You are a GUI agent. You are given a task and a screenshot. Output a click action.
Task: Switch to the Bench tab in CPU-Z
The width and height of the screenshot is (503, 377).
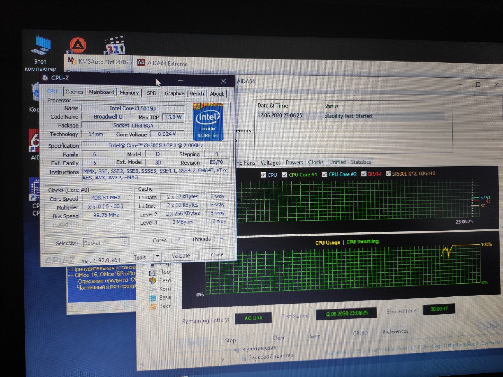(x=197, y=93)
